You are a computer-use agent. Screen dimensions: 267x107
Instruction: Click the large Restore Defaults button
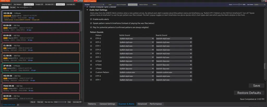[249, 93]
